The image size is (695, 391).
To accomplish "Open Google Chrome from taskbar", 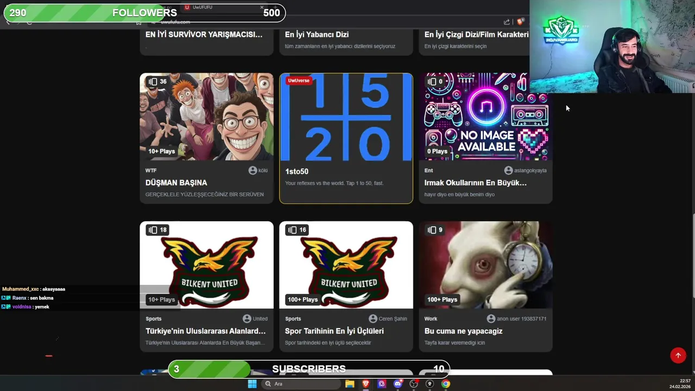I will [x=446, y=384].
